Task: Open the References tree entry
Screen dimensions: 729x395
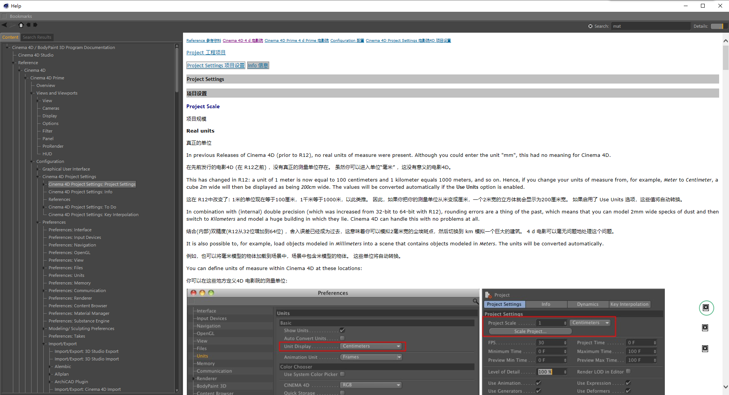Action: (59, 199)
